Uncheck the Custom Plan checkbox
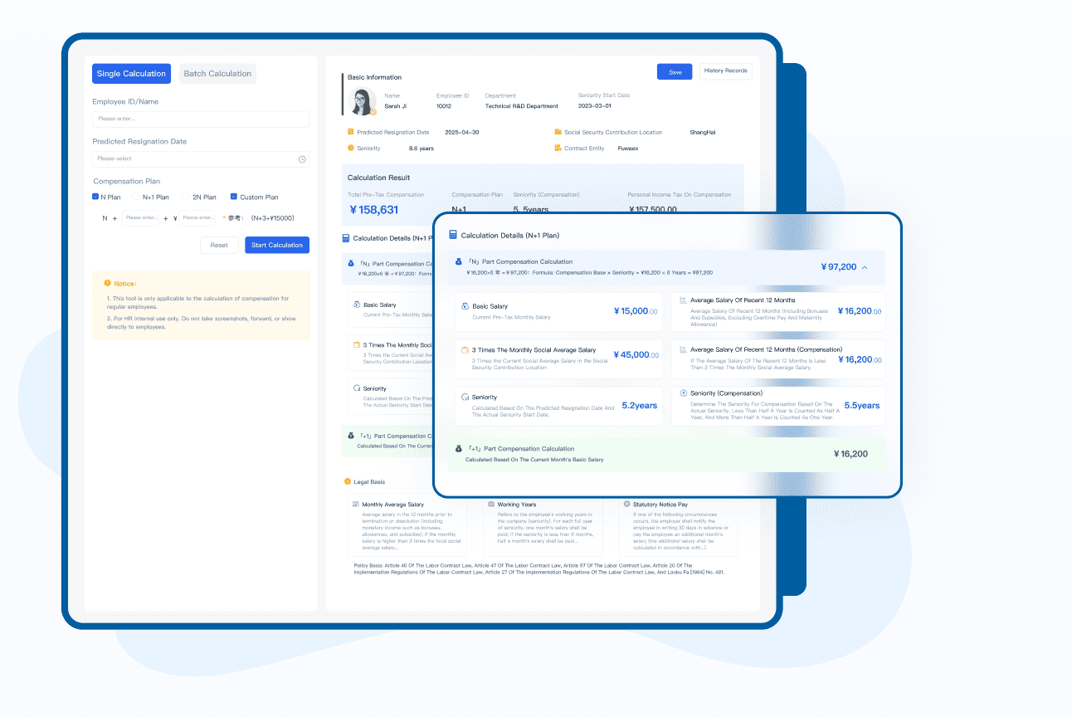Image resolution: width=1072 pixels, height=717 pixels. pyautogui.click(x=234, y=198)
